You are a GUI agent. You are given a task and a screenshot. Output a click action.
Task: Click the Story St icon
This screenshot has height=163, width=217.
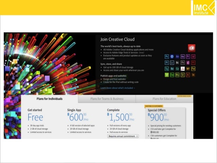coord(183,75)
